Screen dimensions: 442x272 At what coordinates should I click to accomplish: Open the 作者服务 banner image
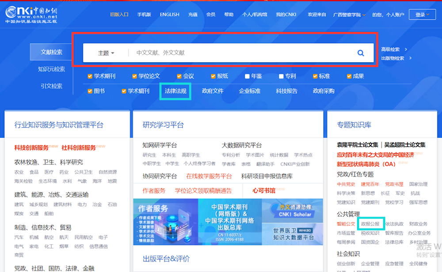point(165,222)
